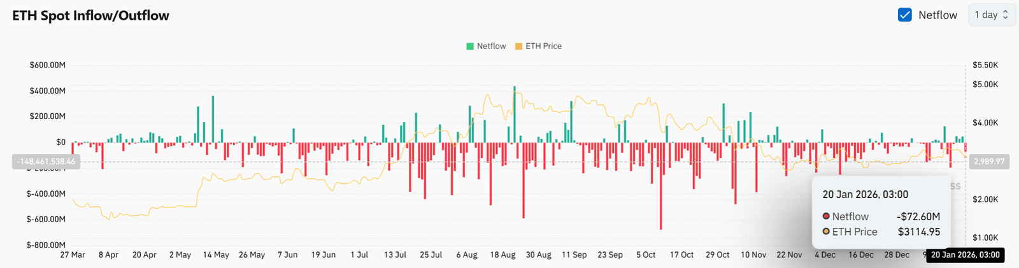
Task: Click the yellow ETH Price dot in tooltip
Action: [x=826, y=232]
